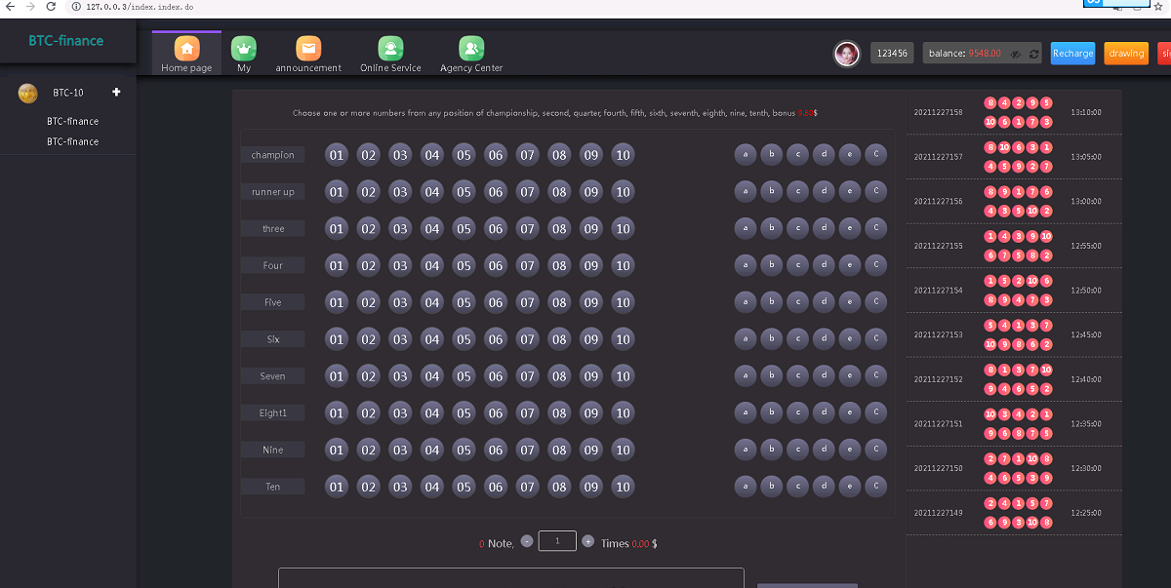Open the Home page icon
1171x588 pixels.
click(x=186, y=48)
